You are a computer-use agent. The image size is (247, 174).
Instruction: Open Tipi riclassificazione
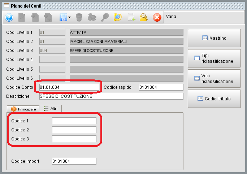pos(214,58)
